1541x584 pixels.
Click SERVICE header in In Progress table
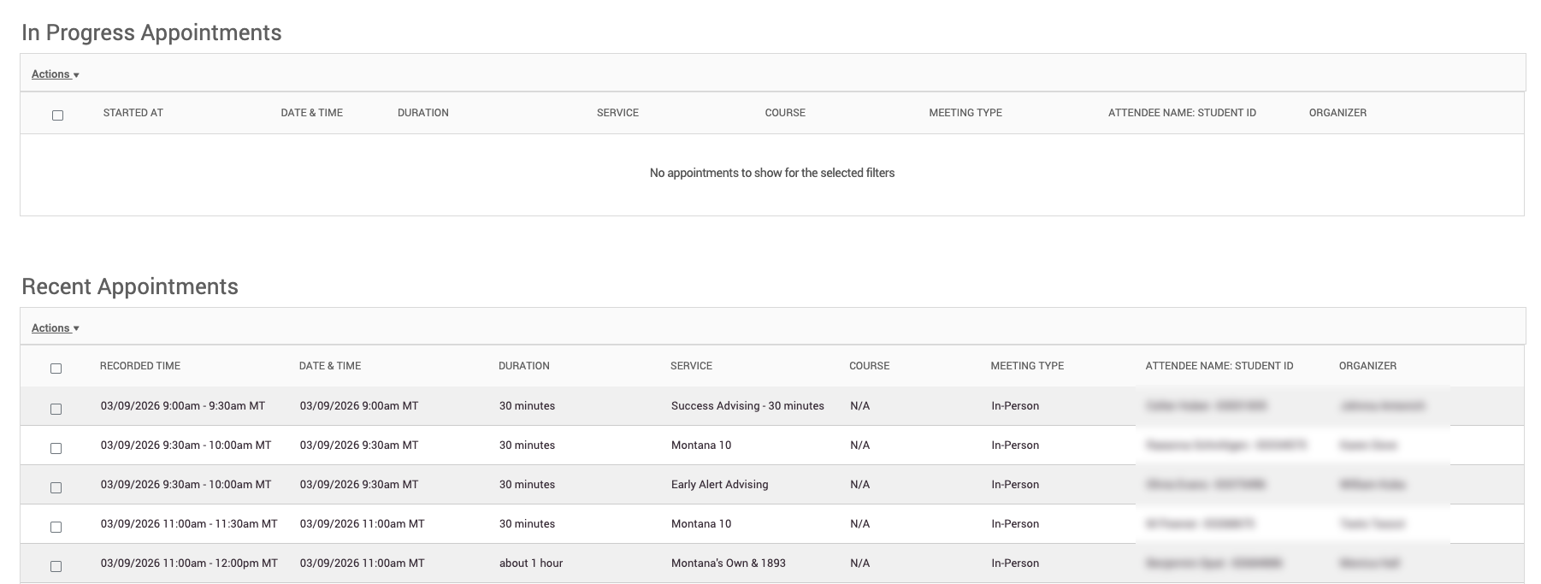(x=617, y=113)
